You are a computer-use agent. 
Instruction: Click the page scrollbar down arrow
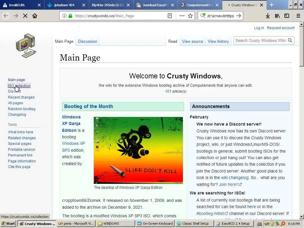[302, 217]
